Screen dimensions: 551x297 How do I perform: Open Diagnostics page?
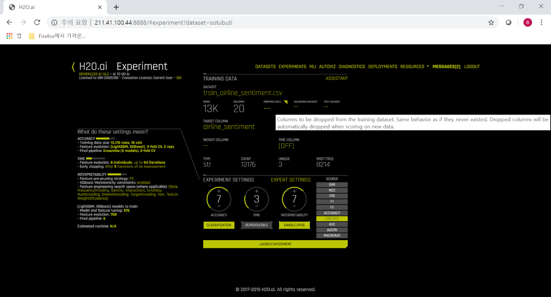point(352,66)
